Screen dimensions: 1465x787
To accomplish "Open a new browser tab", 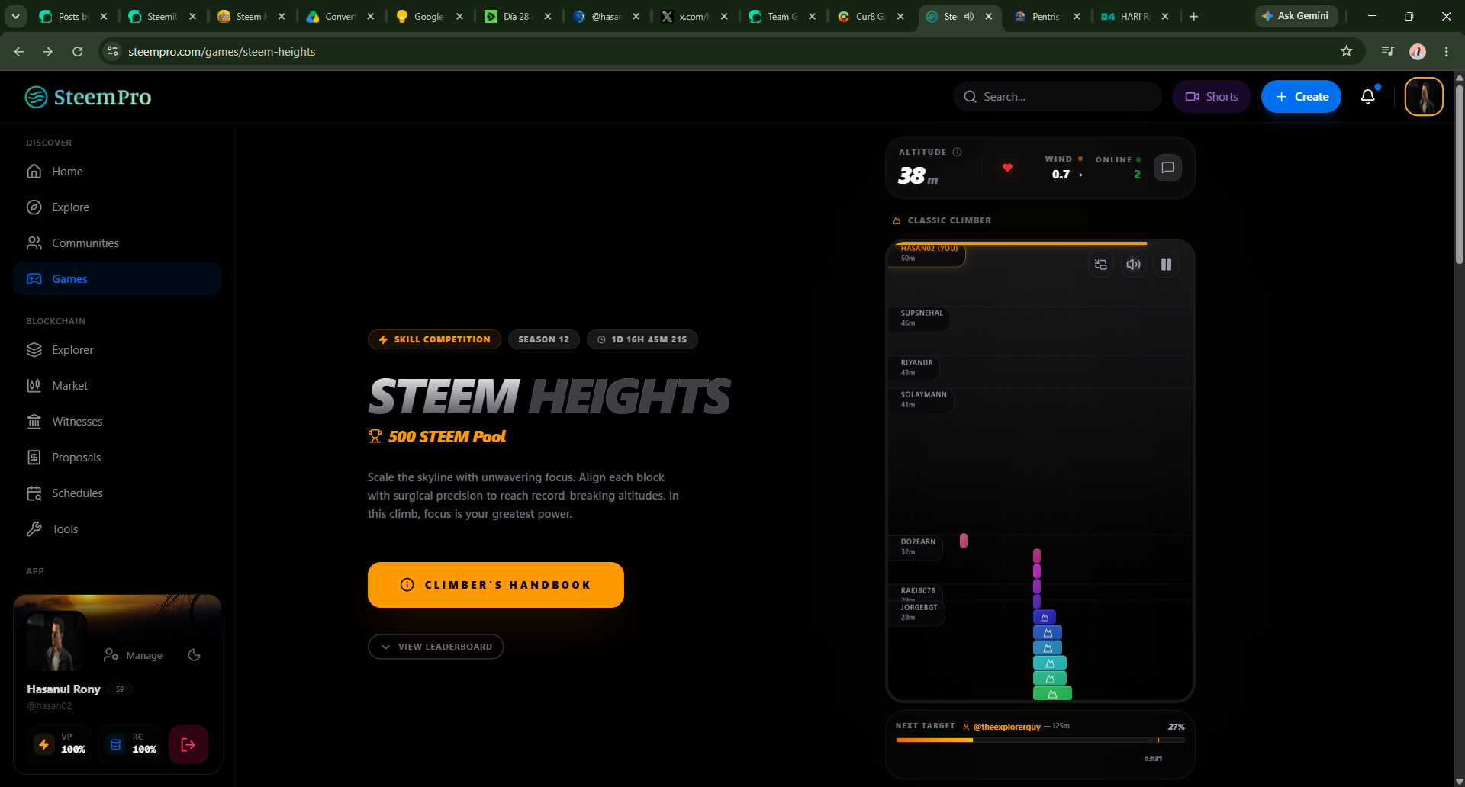I will click(1194, 16).
